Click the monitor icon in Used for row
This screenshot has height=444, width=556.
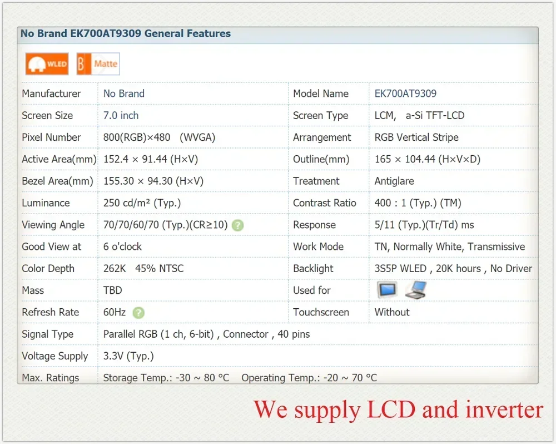(x=387, y=290)
